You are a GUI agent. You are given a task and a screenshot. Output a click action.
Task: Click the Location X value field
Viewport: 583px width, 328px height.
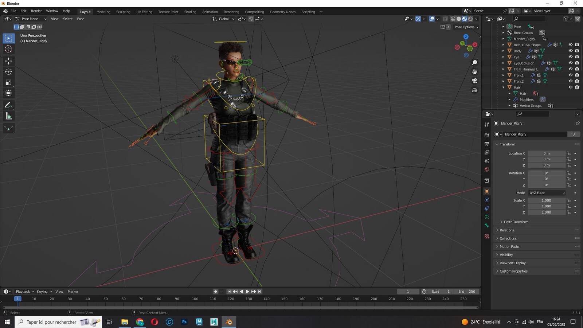point(547,153)
